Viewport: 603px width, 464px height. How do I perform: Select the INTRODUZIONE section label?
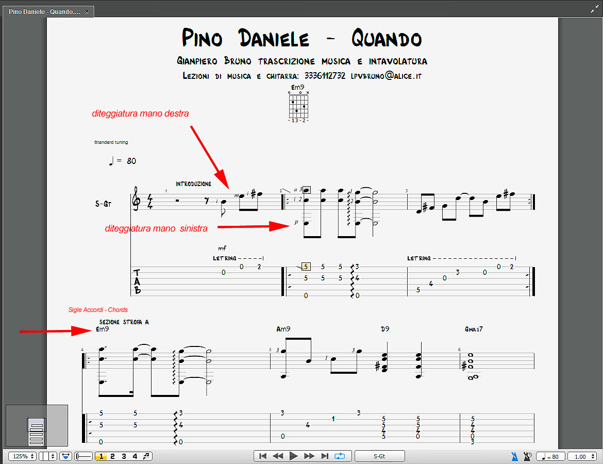(193, 184)
